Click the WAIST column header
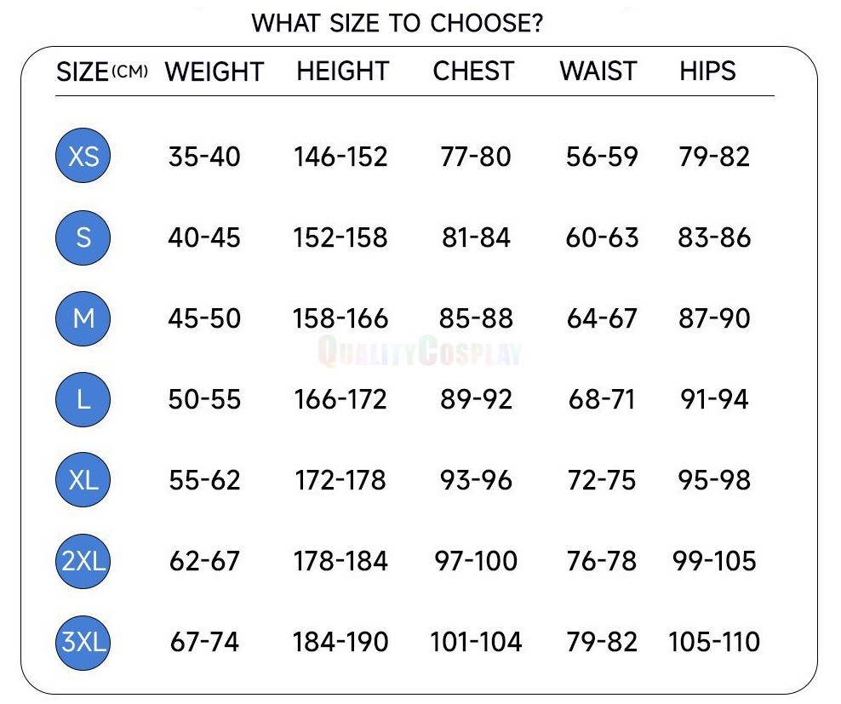The width and height of the screenshot is (841, 704). (598, 72)
